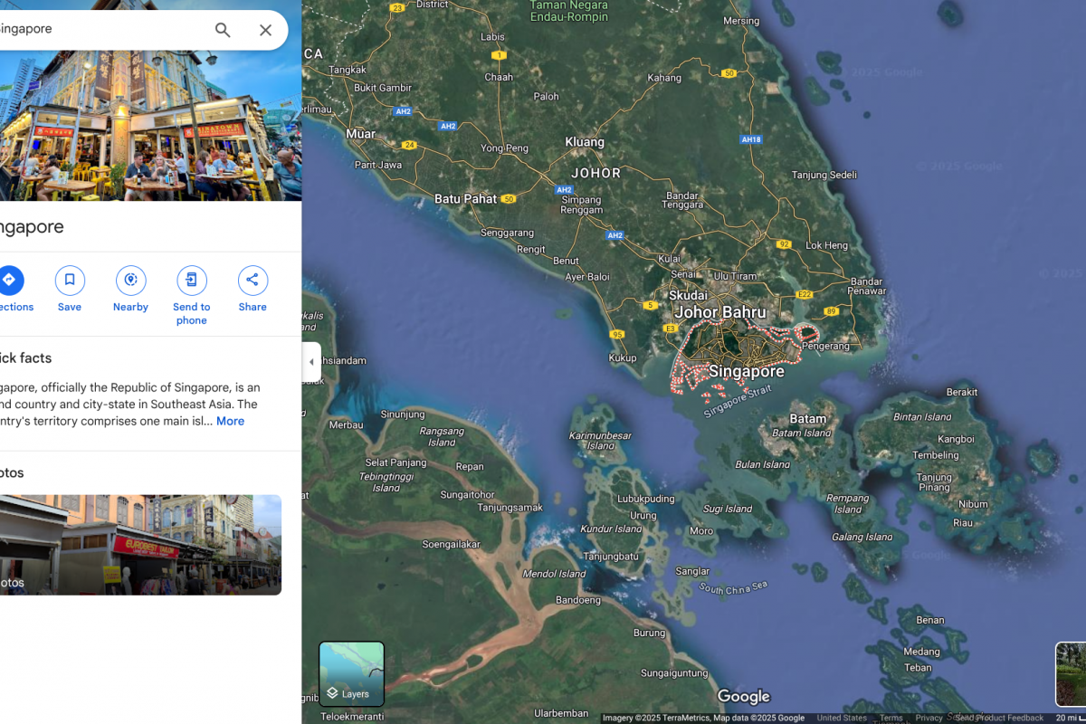
Task: Open the Layers map switcher
Action: tap(351, 673)
